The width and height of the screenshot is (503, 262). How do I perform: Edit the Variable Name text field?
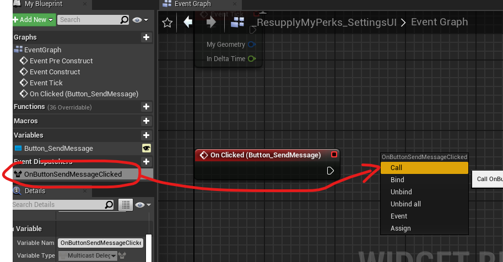coord(100,243)
